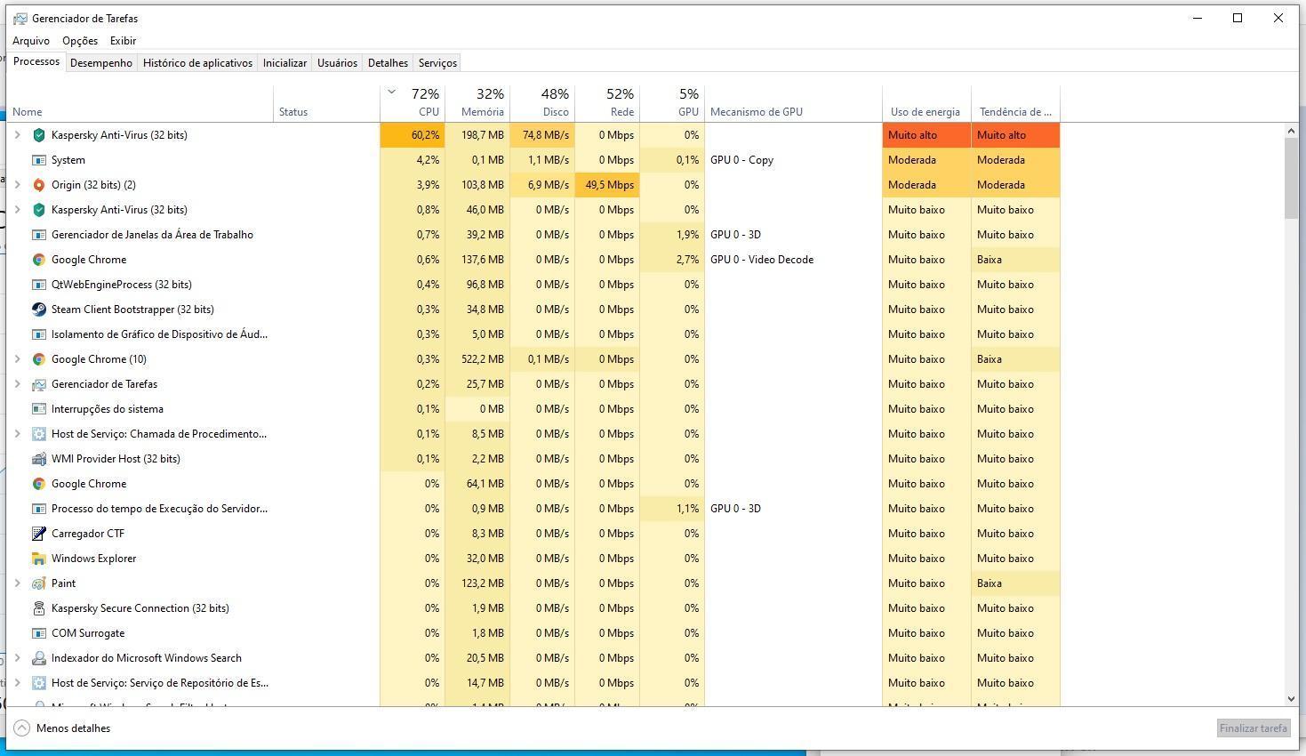Sort by the CPU column header
This screenshot has height=756, width=1306.
413,103
